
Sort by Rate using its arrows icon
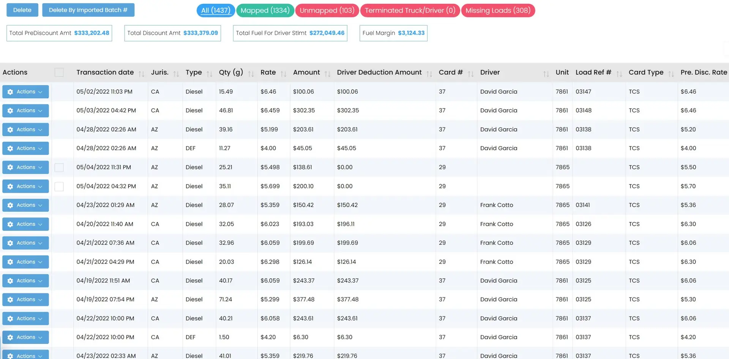coord(283,74)
